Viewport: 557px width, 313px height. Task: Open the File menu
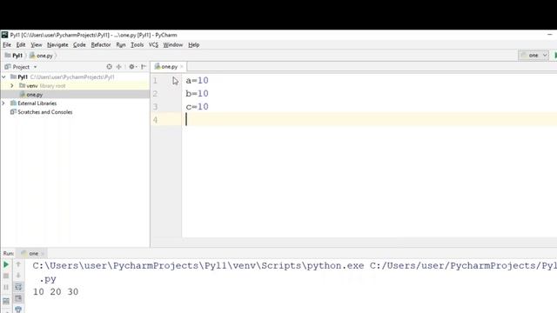(7, 44)
